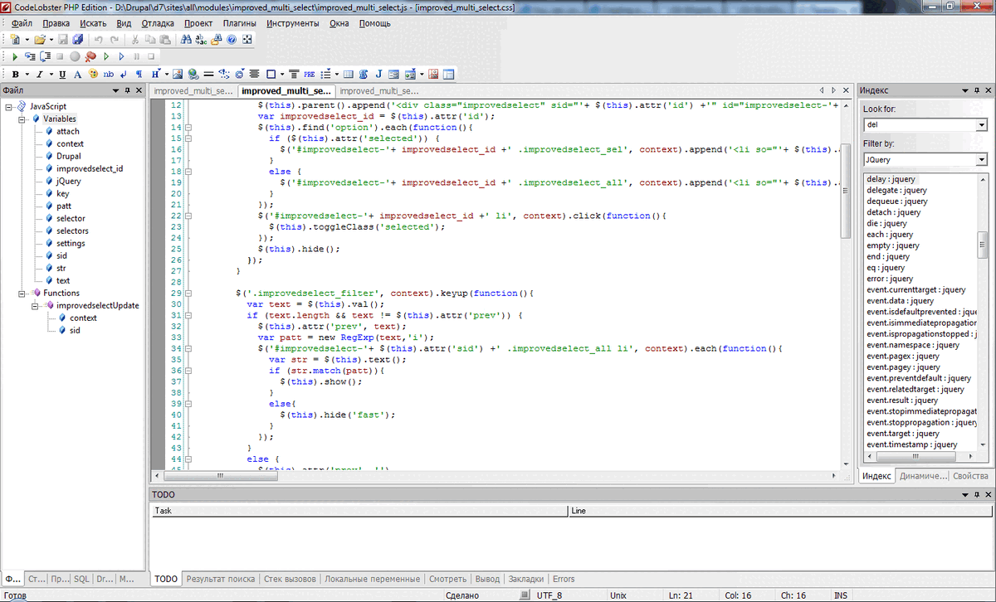The height and width of the screenshot is (602, 996).
Task: Open the list icon's dropdown arrow
Action: 337,74
